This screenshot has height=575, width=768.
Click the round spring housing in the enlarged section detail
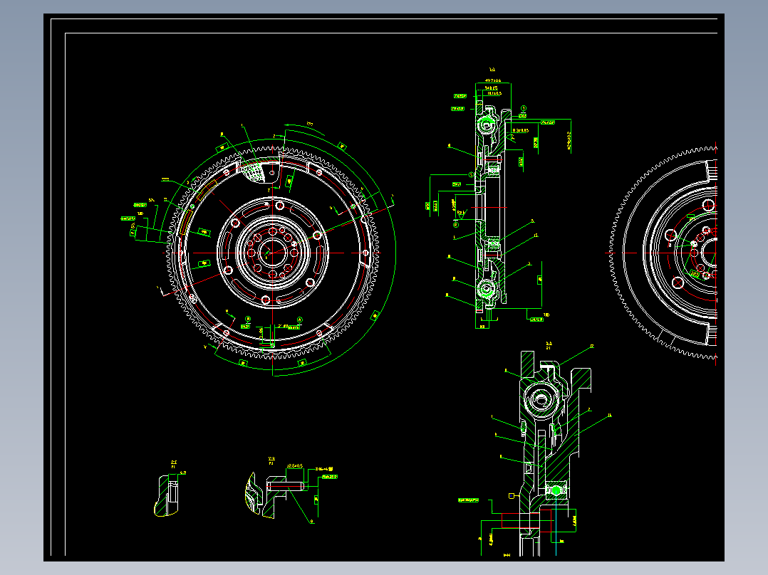pyautogui.click(x=541, y=399)
